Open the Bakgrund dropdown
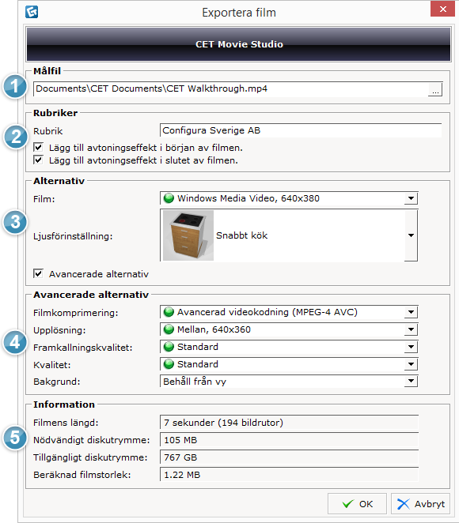 pos(411,381)
